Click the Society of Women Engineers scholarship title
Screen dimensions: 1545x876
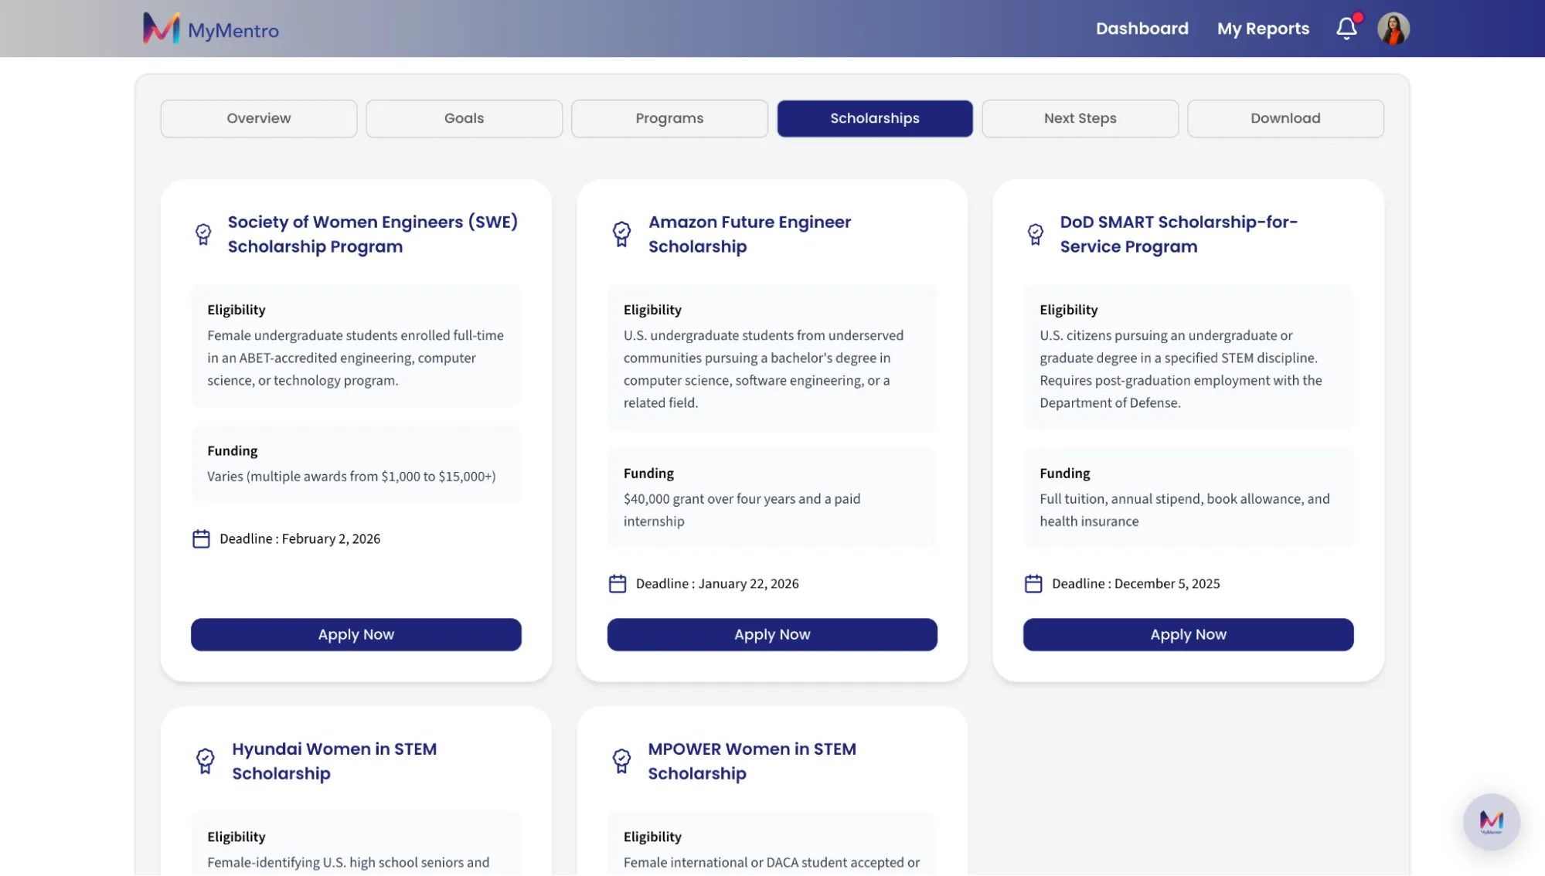click(x=373, y=234)
